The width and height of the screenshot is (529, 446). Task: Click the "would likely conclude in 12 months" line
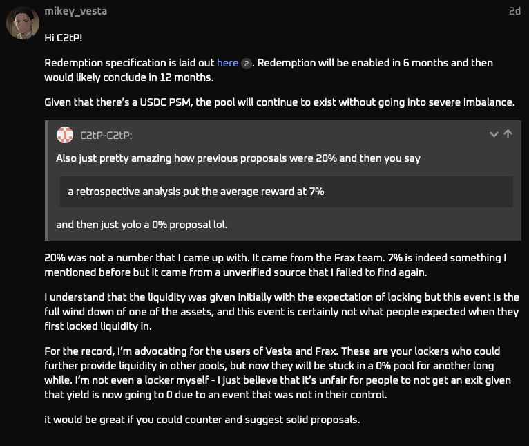[128, 77]
